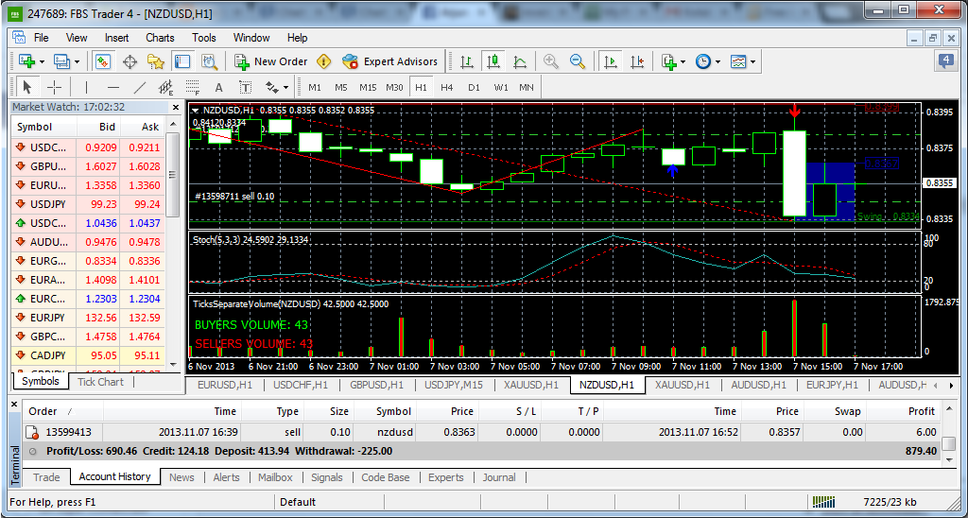Toggle chart shift icon
Viewport: 968px width, 518px height.
pos(638,61)
